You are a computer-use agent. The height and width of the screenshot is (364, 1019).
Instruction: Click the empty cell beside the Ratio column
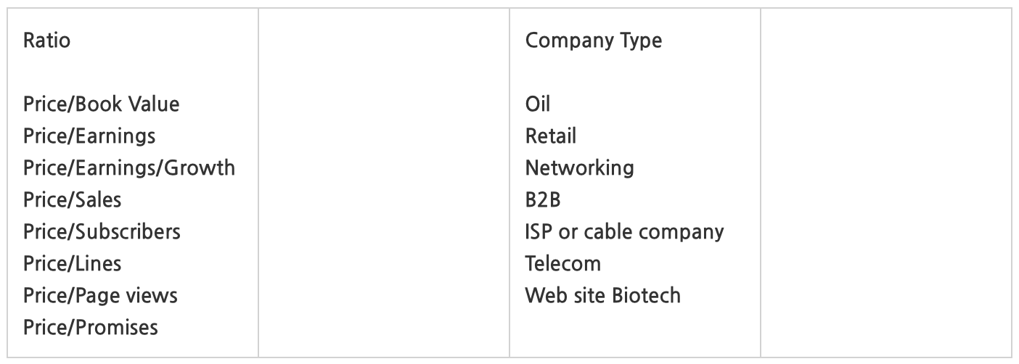[384, 182]
